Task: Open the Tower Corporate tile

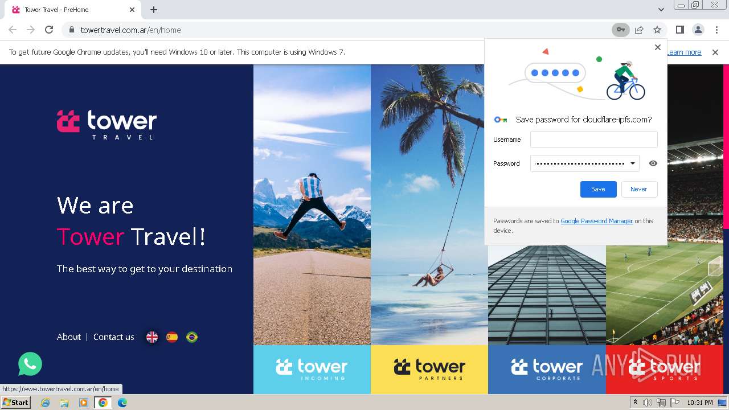Action: [x=547, y=370]
